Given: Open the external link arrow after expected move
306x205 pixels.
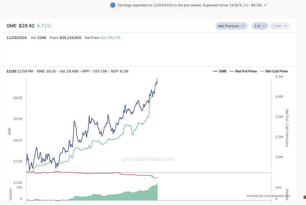Looking at the screenshot, I should tap(265, 5).
